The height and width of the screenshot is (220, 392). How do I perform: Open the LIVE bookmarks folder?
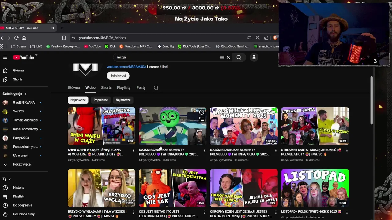click(x=36, y=46)
